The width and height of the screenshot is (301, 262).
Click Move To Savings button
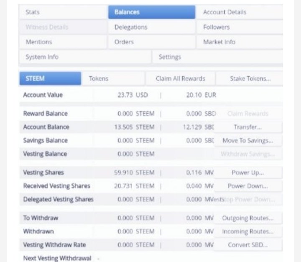click(x=248, y=140)
